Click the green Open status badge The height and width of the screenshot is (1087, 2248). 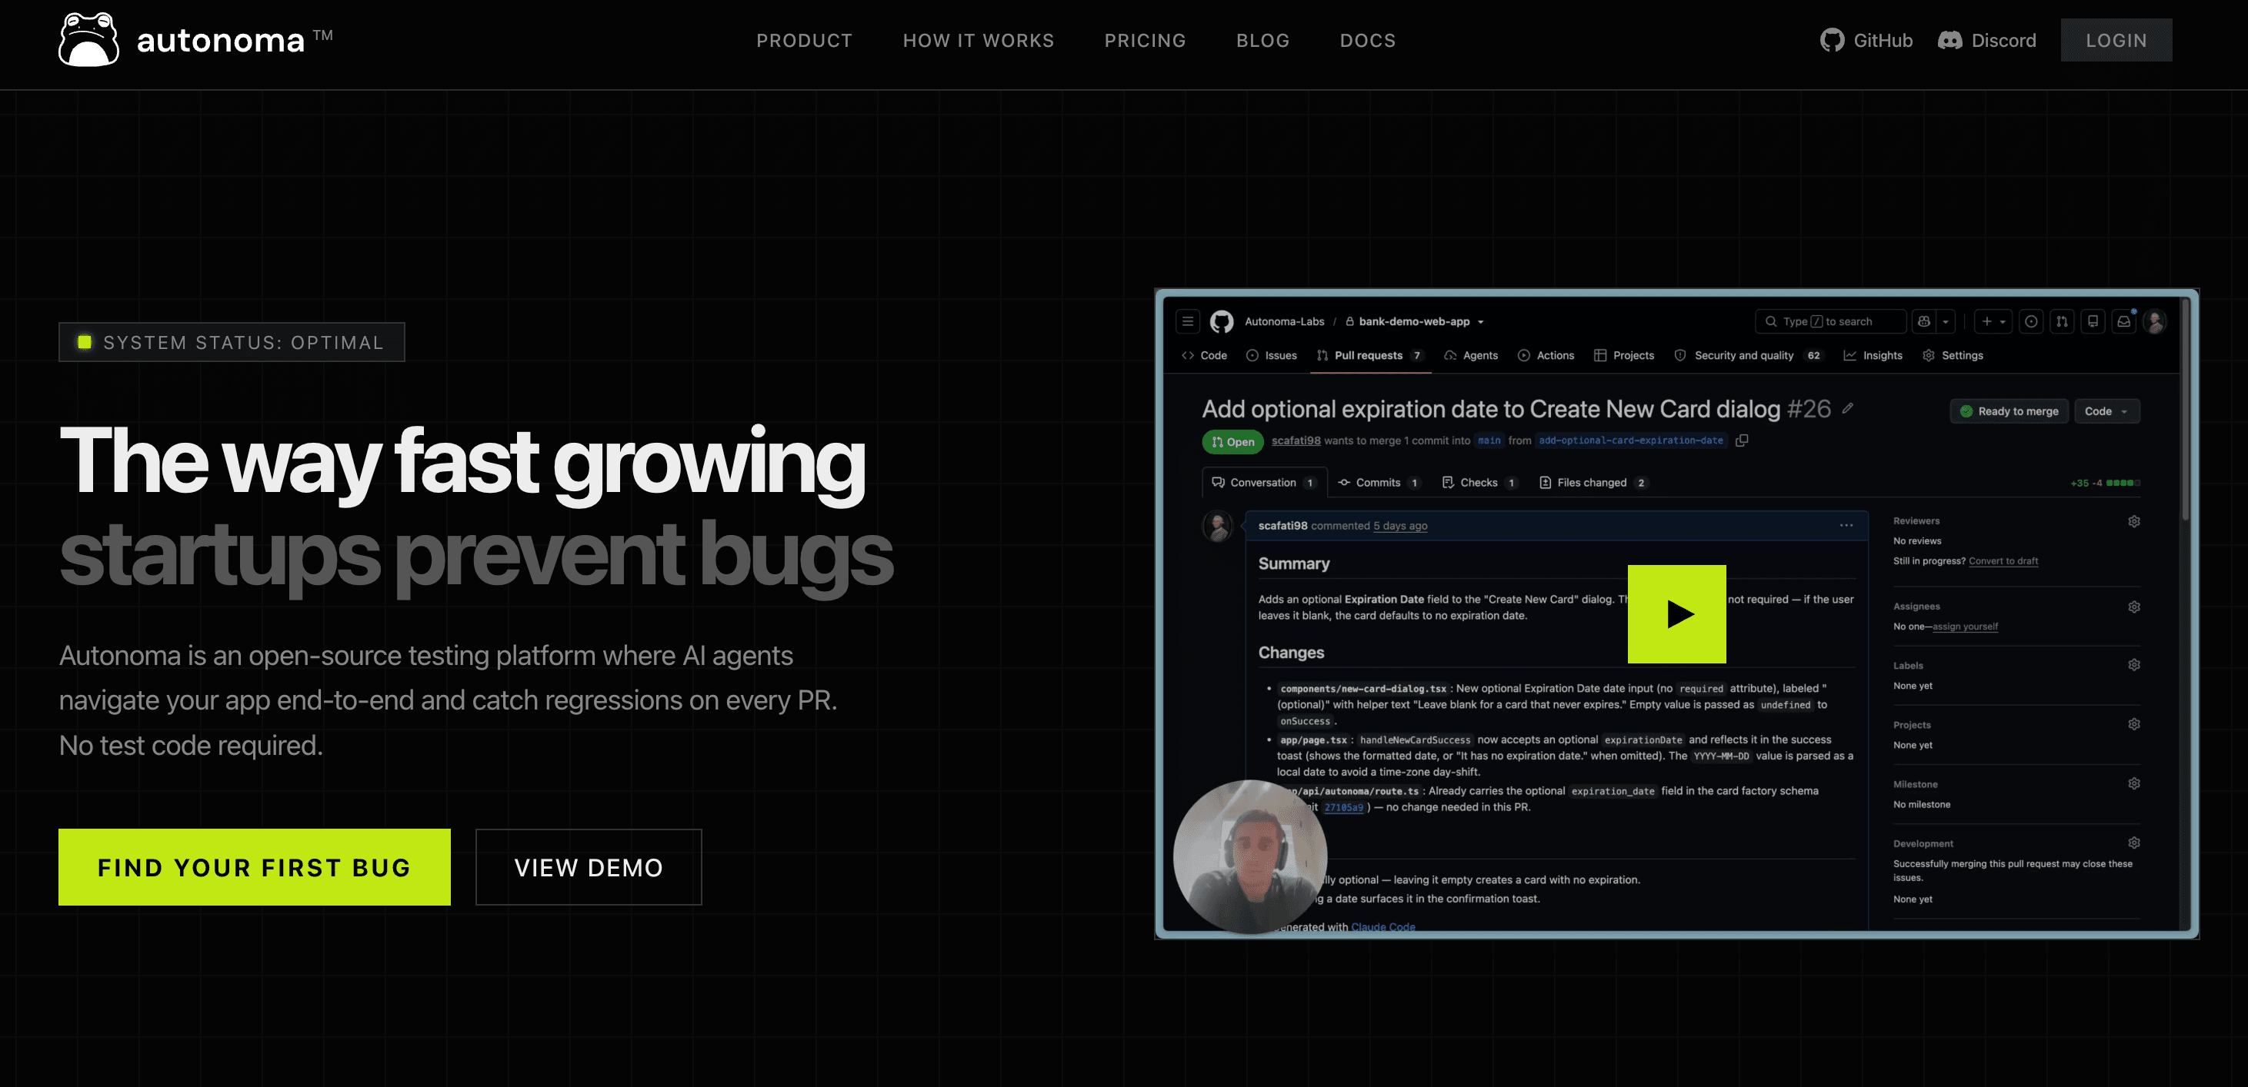[1233, 442]
